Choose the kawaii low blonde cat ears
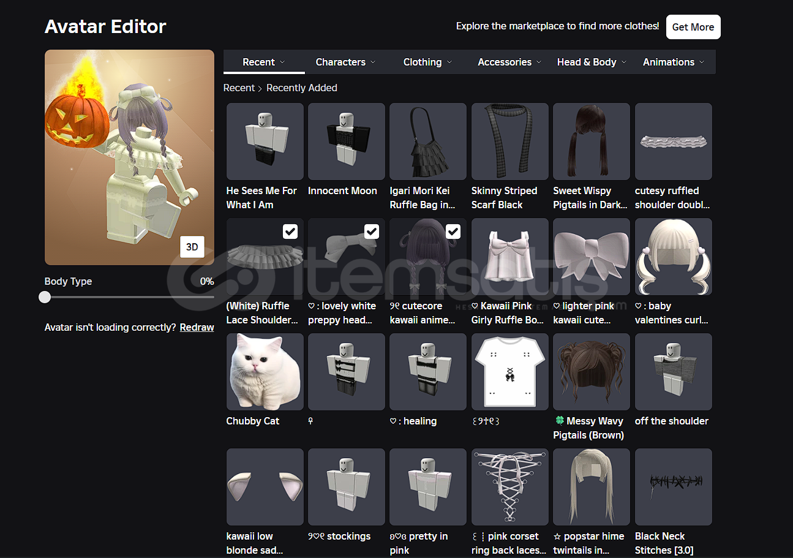This screenshot has height=558, width=793. [x=265, y=487]
